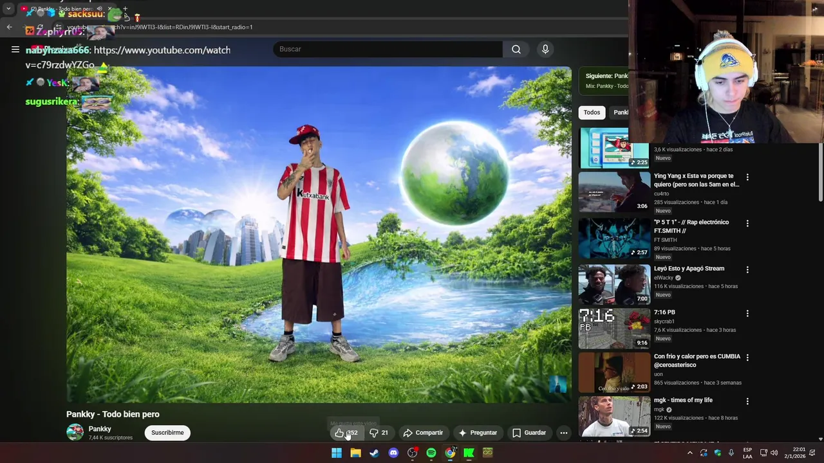Viewport: 824px width, 463px height.
Task: Show hidden system tray icons
Action: click(x=689, y=453)
